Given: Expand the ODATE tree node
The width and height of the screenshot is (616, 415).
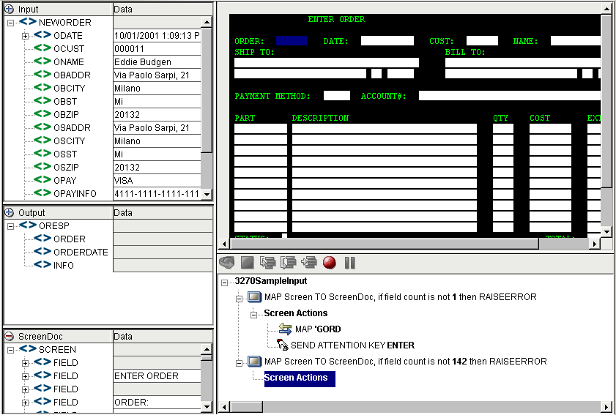Looking at the screenshot, I should [26, 36].
